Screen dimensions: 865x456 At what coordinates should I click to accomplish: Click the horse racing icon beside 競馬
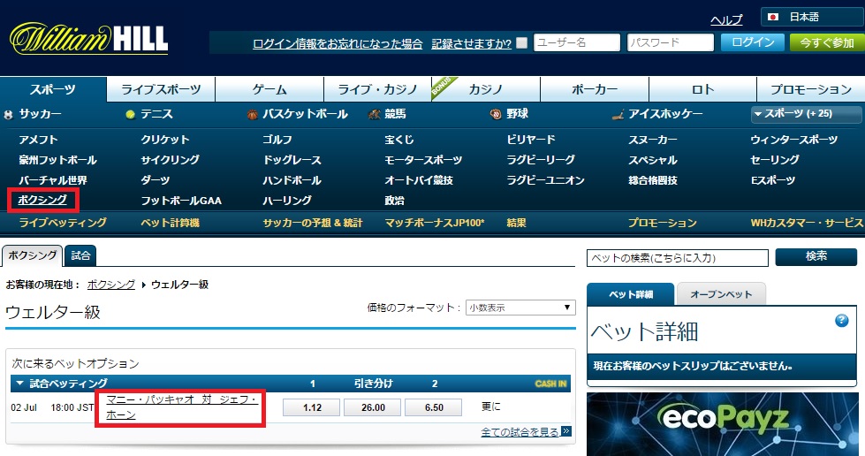[375, 114]
